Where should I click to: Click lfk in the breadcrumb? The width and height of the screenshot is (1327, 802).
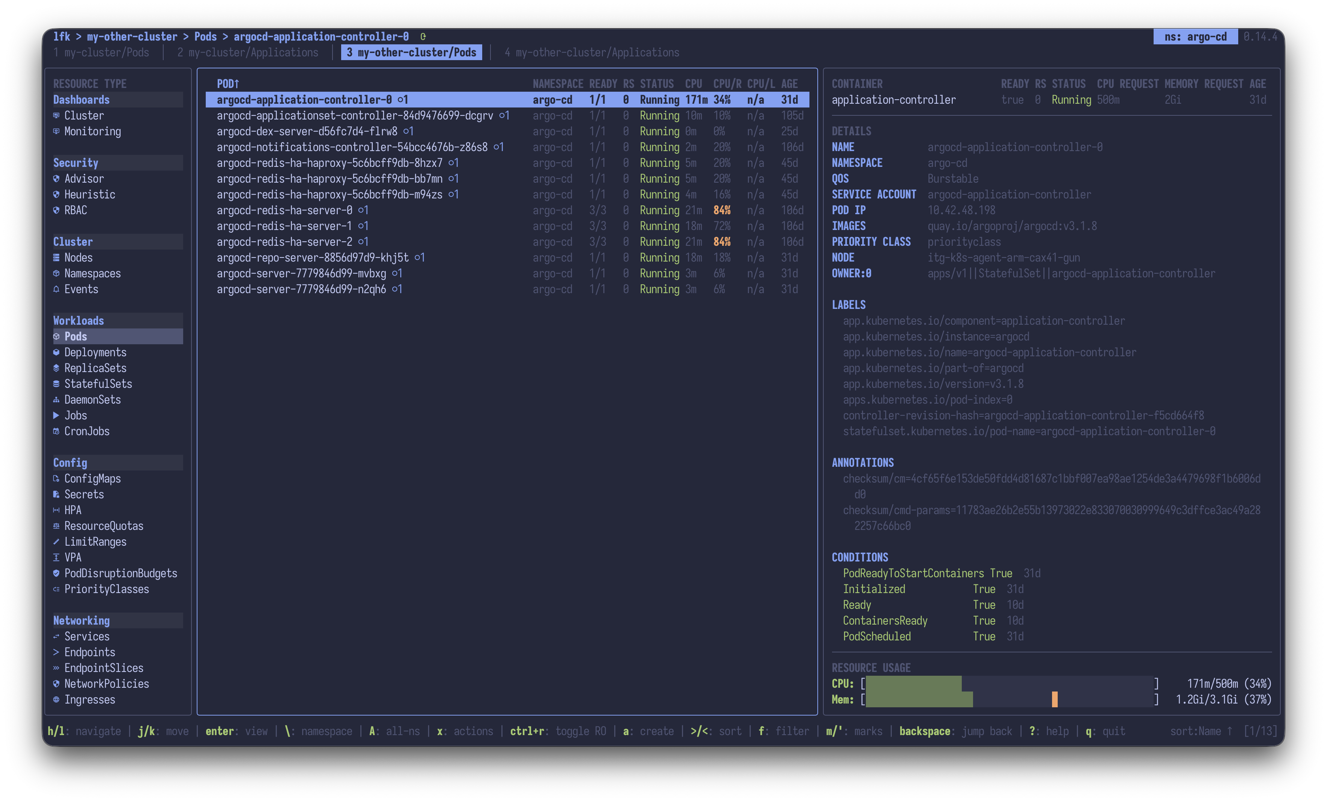click(61, 36)
